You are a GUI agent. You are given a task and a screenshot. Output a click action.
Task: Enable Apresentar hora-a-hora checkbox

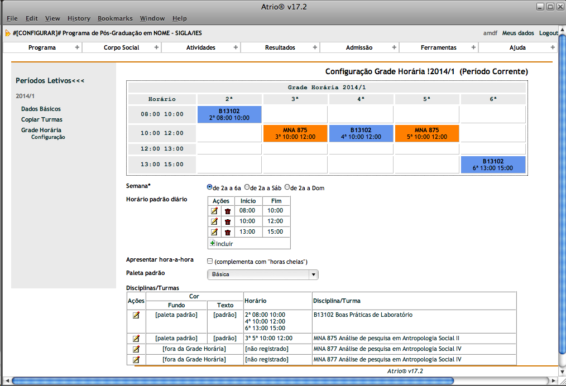(210, 261)
